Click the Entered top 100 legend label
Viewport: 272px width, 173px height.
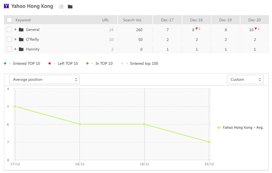coord(144,63)
